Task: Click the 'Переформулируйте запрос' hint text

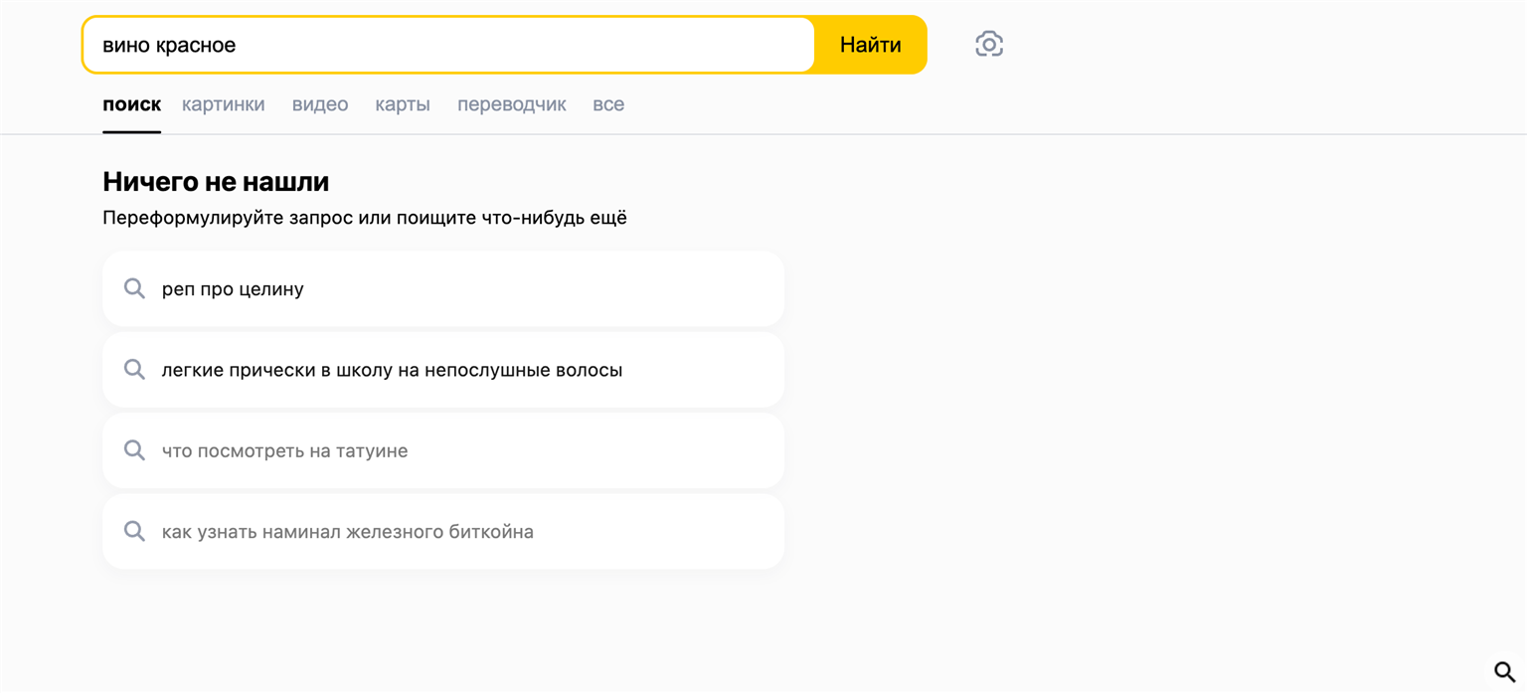Action: tap(364, 218)
